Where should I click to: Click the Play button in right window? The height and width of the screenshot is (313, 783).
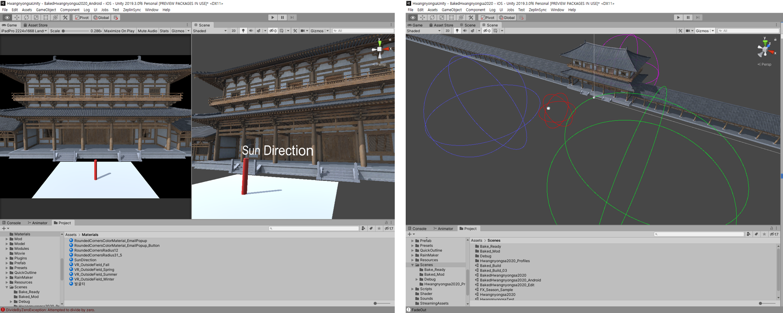[678, 17]
